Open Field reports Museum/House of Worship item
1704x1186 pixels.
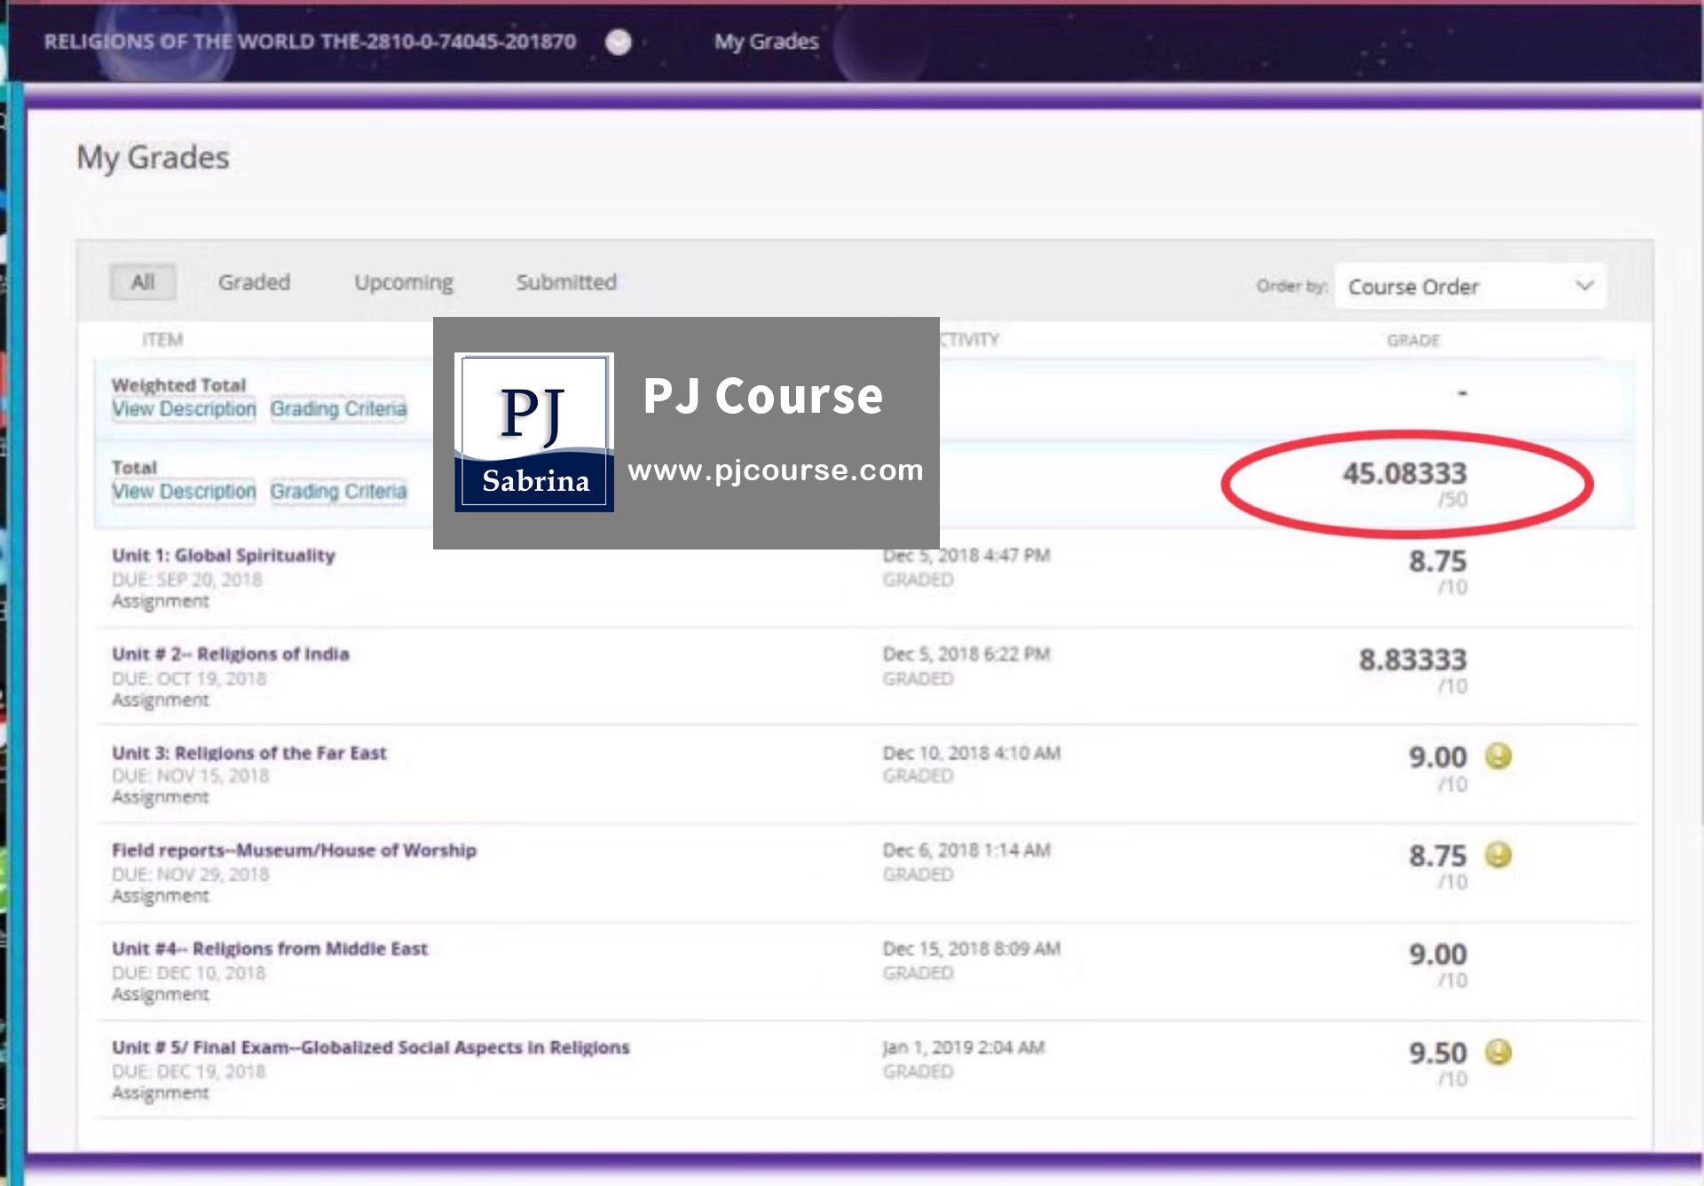(294, 850)
